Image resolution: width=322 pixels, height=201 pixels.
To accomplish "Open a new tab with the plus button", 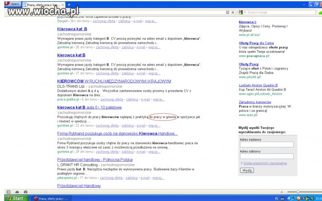I will point(69,5).
